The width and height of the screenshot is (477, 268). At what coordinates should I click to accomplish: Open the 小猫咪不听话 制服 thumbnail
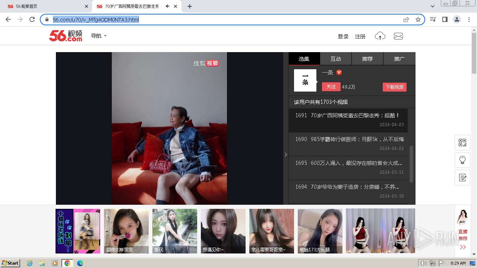(78, 231)
